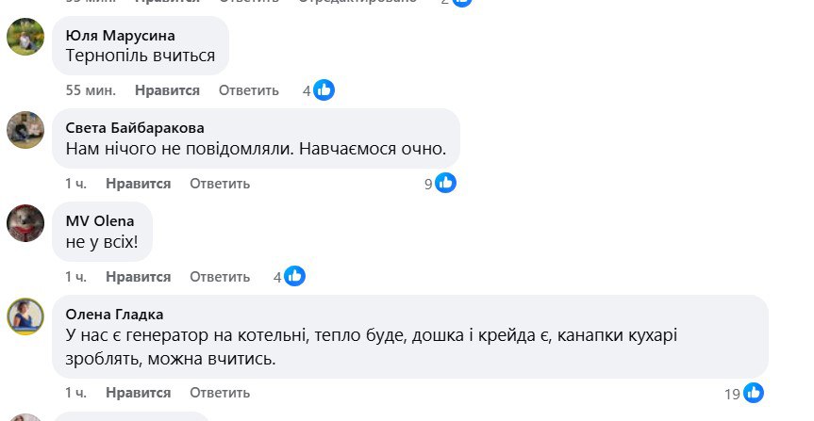Image resolution: width=814 pixels, height=421 pixels.
Task: Open MV Olena's profile avatar
Action: pyautogui.click(x=25, y=223)
